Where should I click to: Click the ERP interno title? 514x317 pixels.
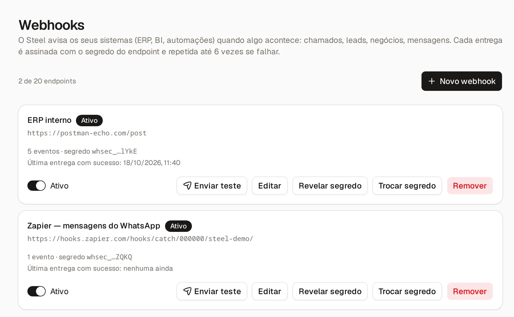[x=49, y=120]
